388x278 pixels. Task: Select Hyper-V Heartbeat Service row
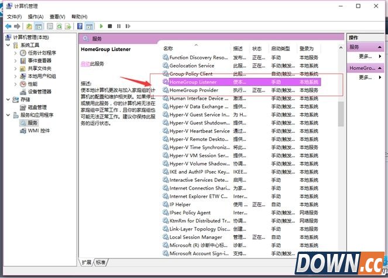(x=242, y=131)
